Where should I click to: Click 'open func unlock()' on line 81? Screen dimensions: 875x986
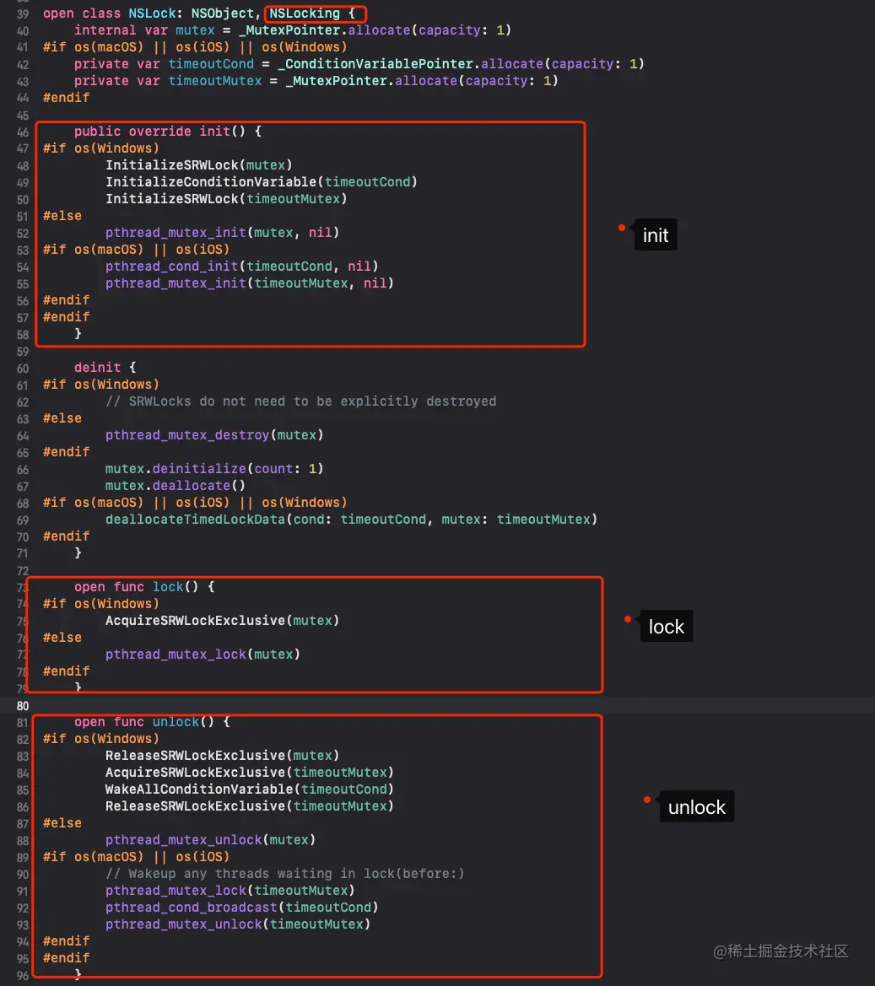144,722
